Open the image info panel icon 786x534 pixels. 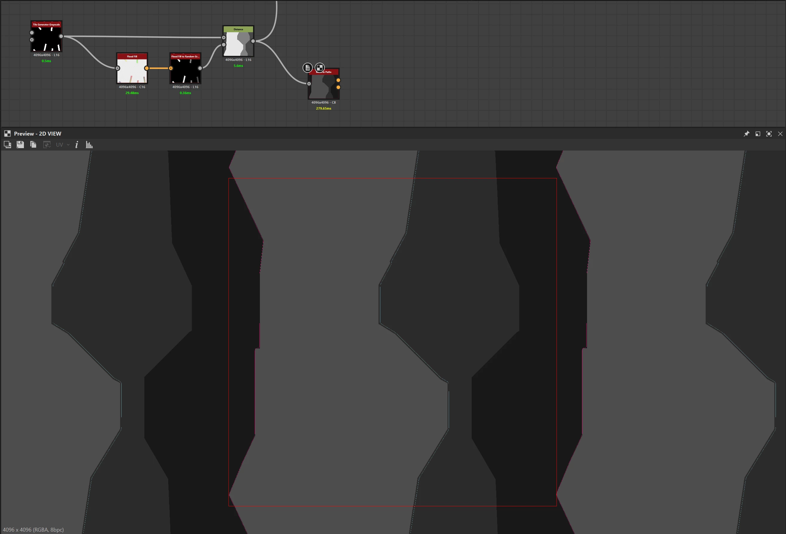click(77, 145)
